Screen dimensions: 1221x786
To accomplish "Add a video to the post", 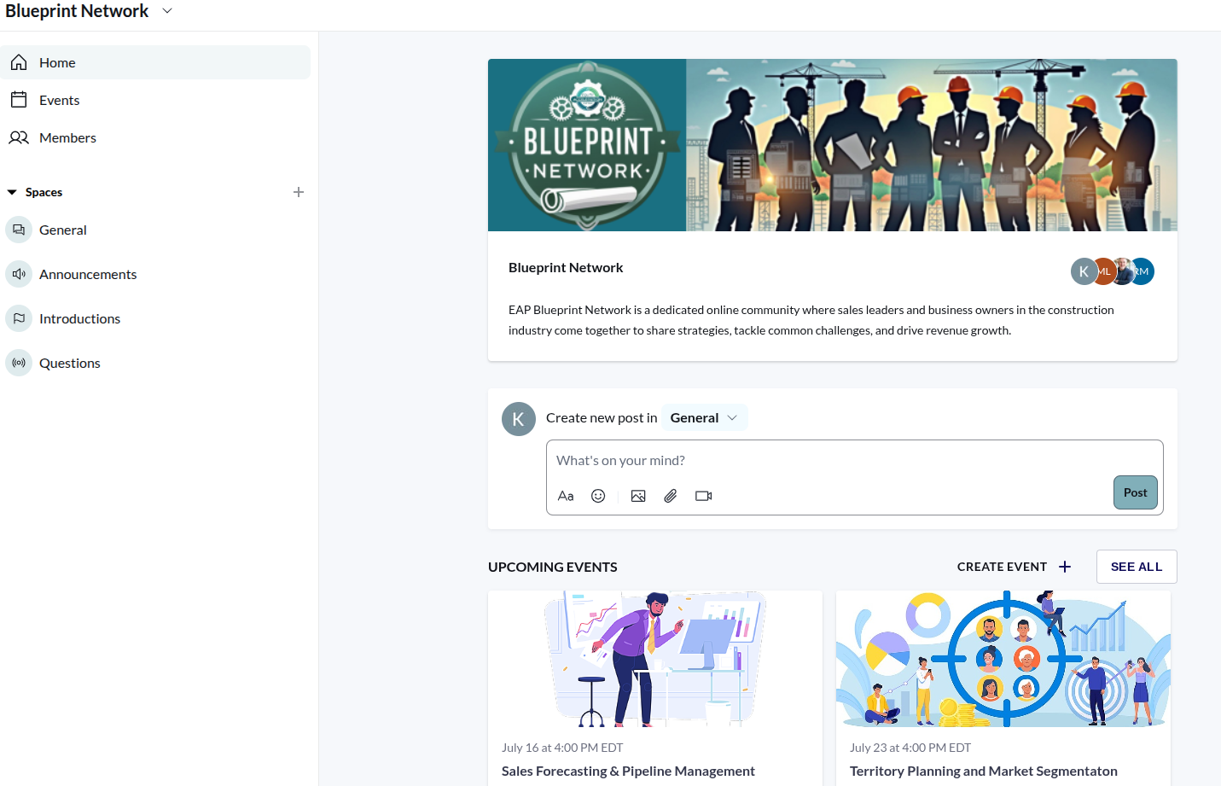I will coord(703,496).
